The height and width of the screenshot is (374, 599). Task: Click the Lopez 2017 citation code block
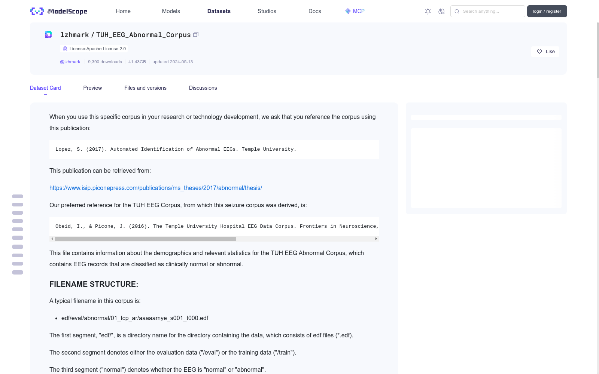coord(214,150)
